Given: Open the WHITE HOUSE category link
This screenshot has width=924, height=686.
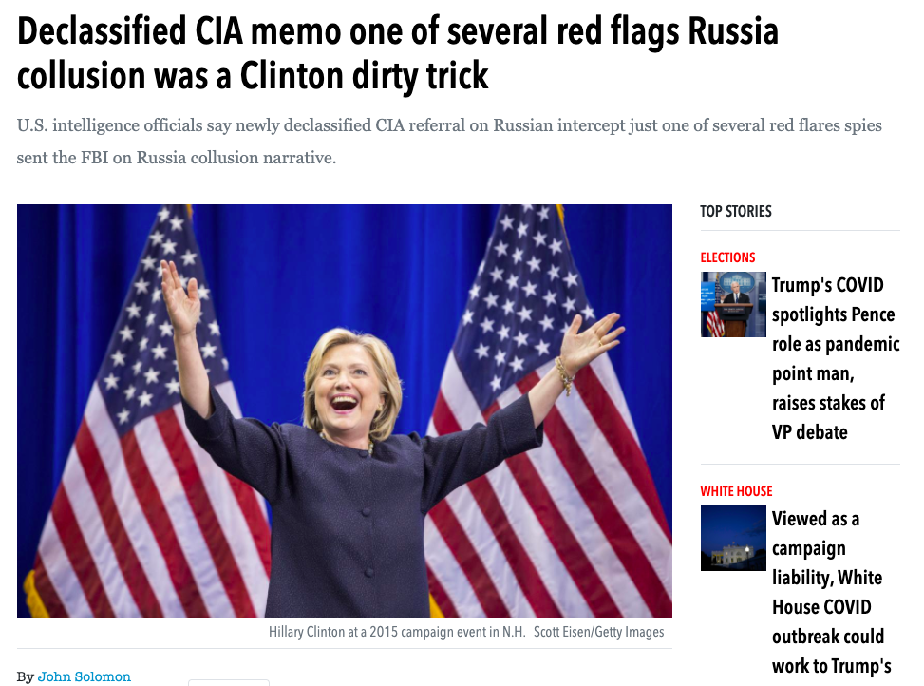Looking at the screenshot, I should 736,491.
